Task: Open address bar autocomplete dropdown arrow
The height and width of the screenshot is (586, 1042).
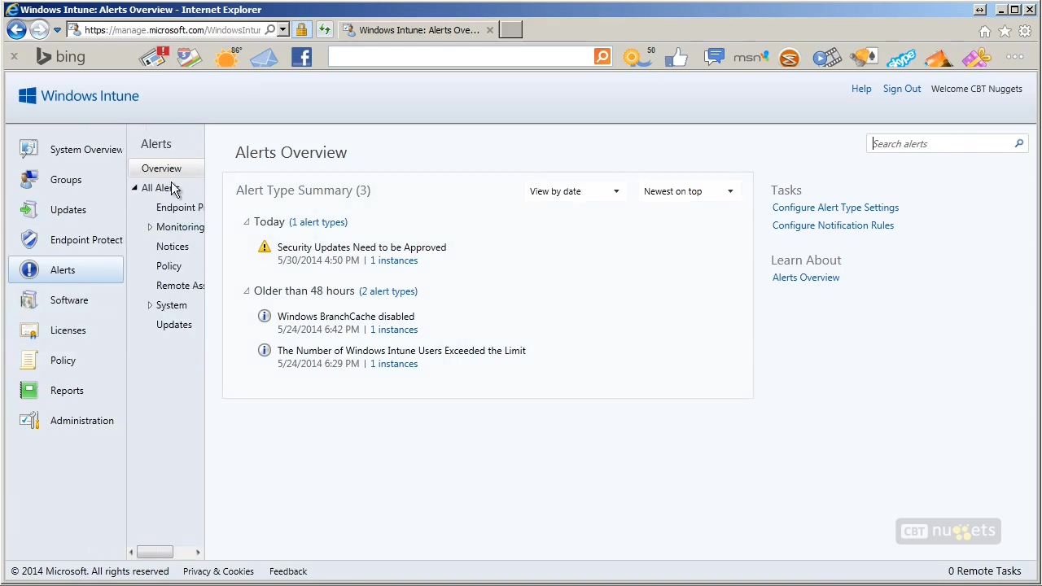Action: coord(282,30)
